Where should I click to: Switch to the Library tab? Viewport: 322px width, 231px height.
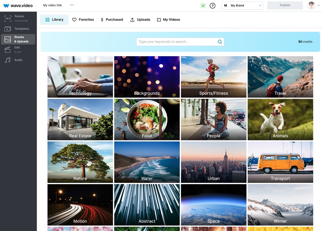pyautogui.click(x=54, y=20)
